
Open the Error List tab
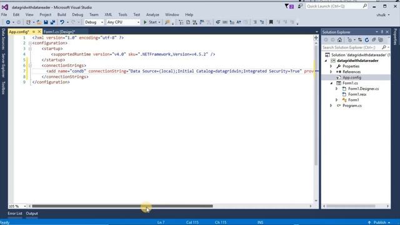15,214
